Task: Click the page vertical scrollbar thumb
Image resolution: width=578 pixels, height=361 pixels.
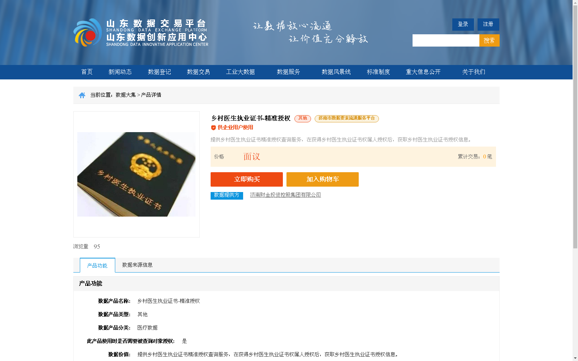Action: click(575, 127)
